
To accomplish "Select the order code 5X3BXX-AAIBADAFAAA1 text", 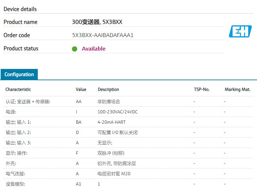I will [x=103, y=35].
